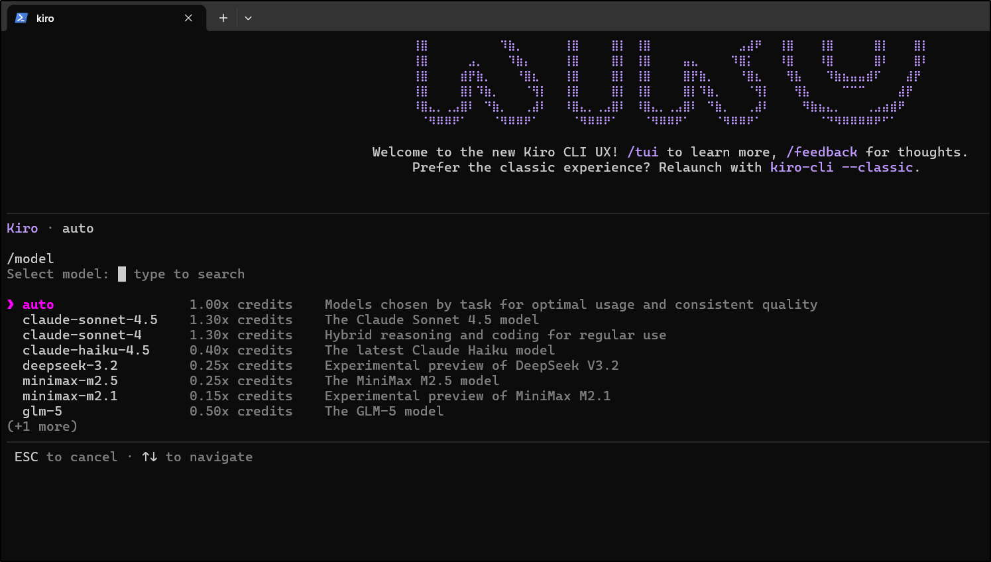Click the 0.15x credits value
Image resolution: width=991 pixels, height=562 pixels.
pos(241,396)
